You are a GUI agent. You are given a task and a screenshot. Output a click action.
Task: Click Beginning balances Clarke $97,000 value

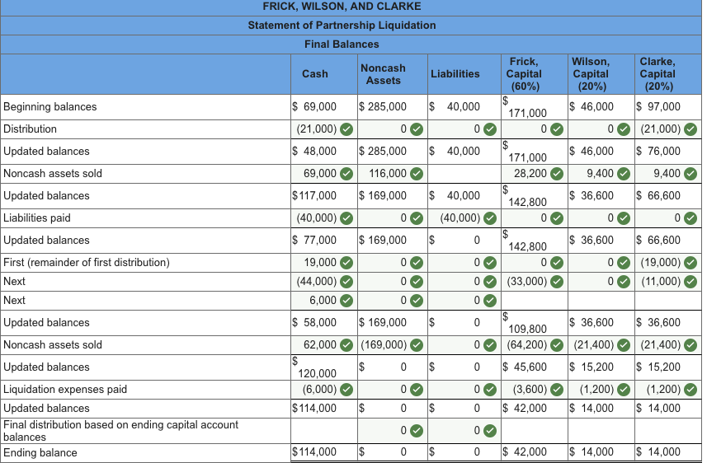pos(658,107)
